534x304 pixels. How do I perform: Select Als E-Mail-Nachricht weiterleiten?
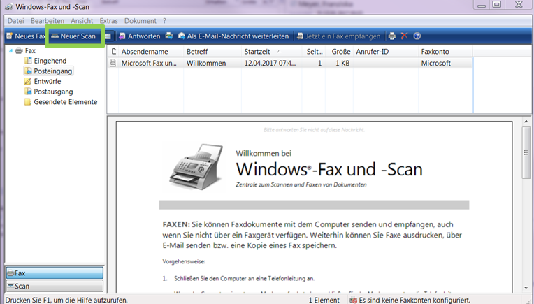233,36
